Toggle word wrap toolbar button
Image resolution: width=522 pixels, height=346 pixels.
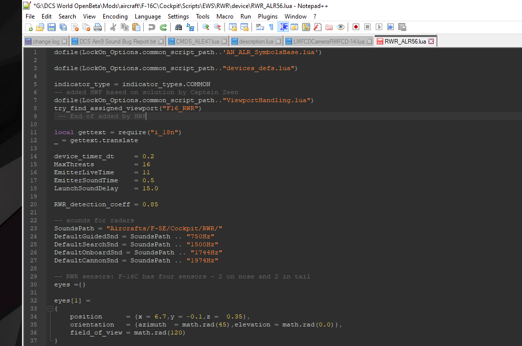coord(260,27)
